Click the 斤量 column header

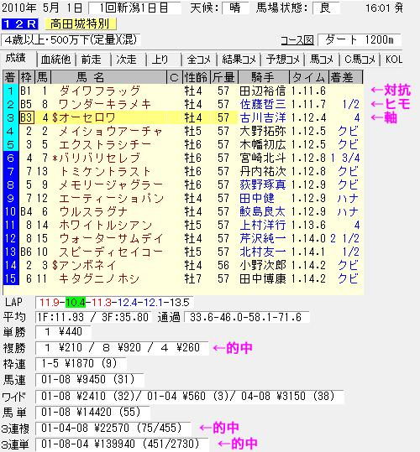pos(223,77)
